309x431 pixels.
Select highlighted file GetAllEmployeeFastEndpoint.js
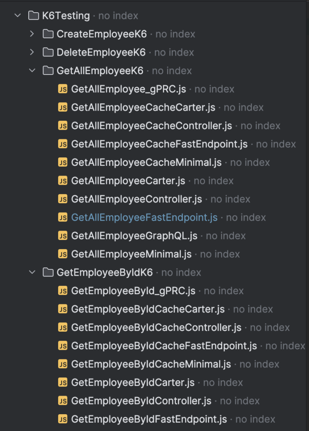pos(144,218)
